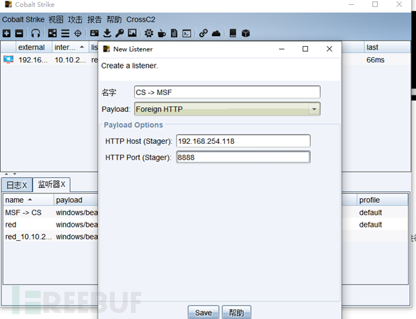Screen dimensions: 416x319
Task: Click the HTTP Port (Stager) field
Action: tap(243, 157)
